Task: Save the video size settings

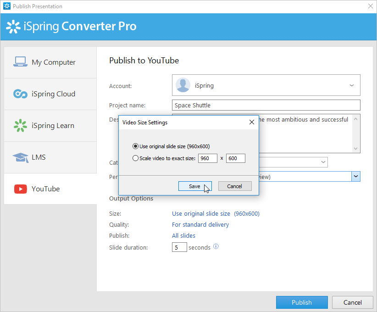Action: [x=195, y=186]
